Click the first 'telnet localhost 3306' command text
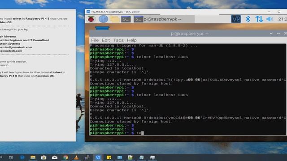The image size is (287, 161). coord(162,57)
